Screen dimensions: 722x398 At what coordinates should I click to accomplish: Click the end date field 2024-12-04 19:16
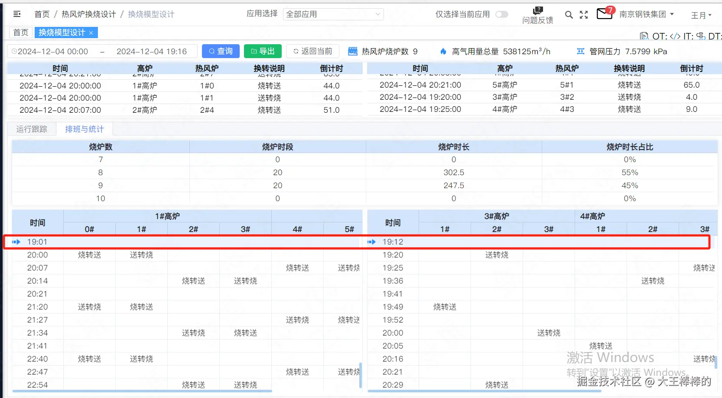(x=152, y=52)
